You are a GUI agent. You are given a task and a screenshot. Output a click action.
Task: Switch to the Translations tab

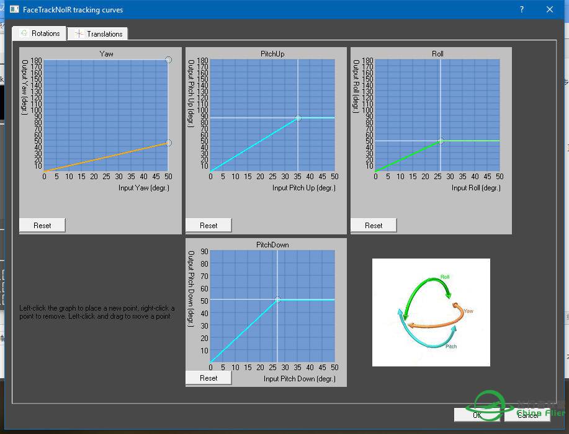click(x=97, y=33)
